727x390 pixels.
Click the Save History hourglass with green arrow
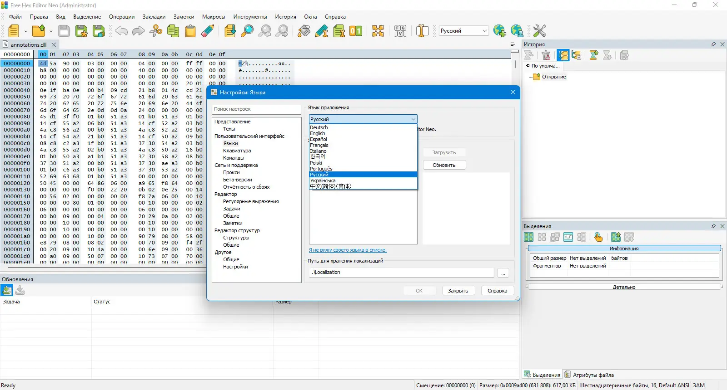(593, 55)
